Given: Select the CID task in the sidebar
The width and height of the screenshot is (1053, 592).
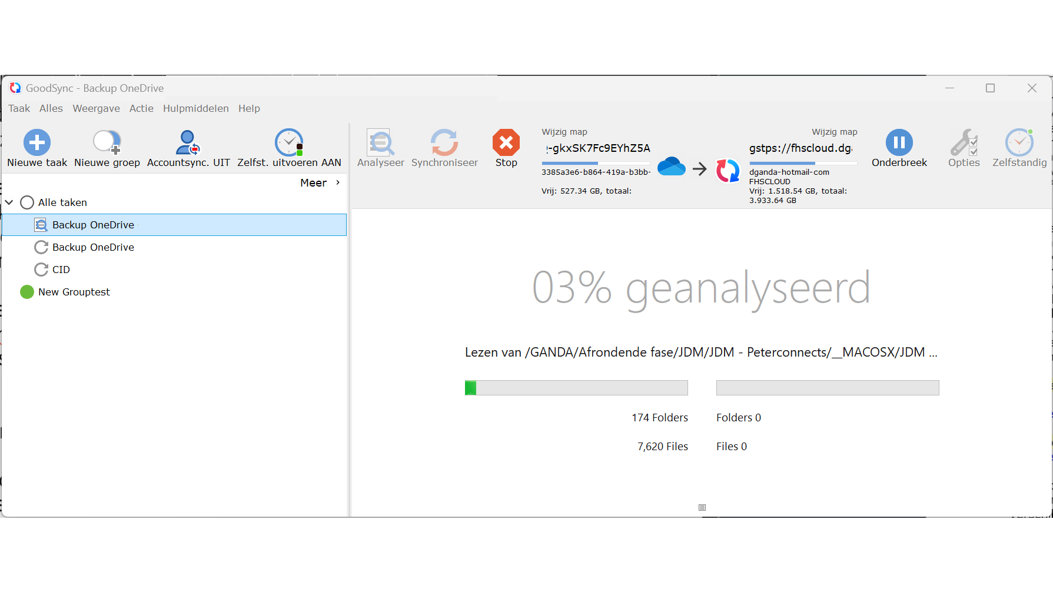Looking at the screenshot, I should coord(61,270).
